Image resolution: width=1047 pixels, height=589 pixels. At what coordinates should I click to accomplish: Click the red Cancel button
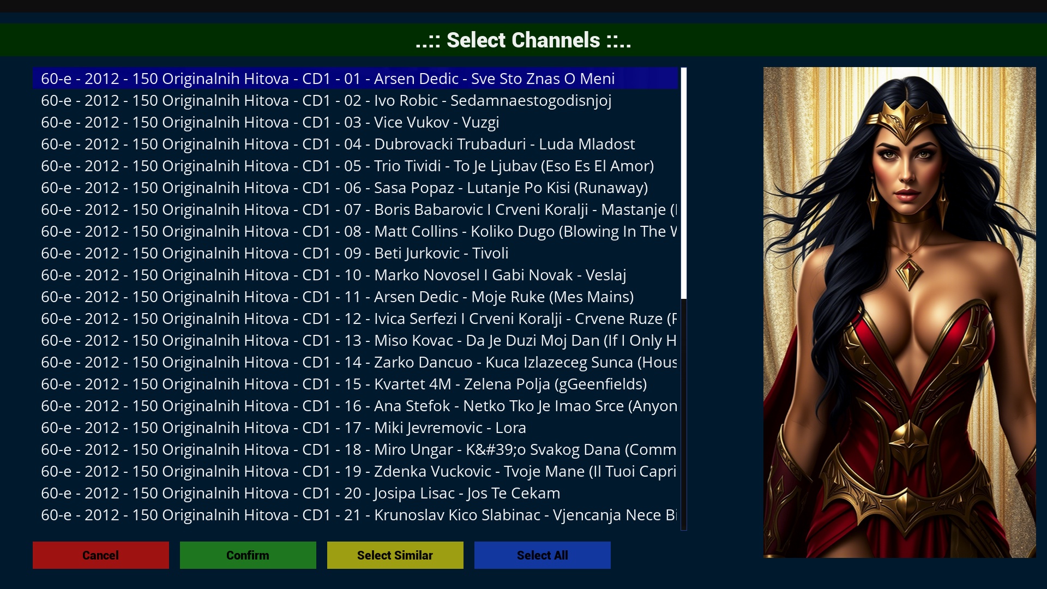[x=101, y=555]
